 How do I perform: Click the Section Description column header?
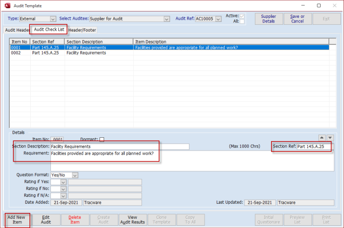99,42
